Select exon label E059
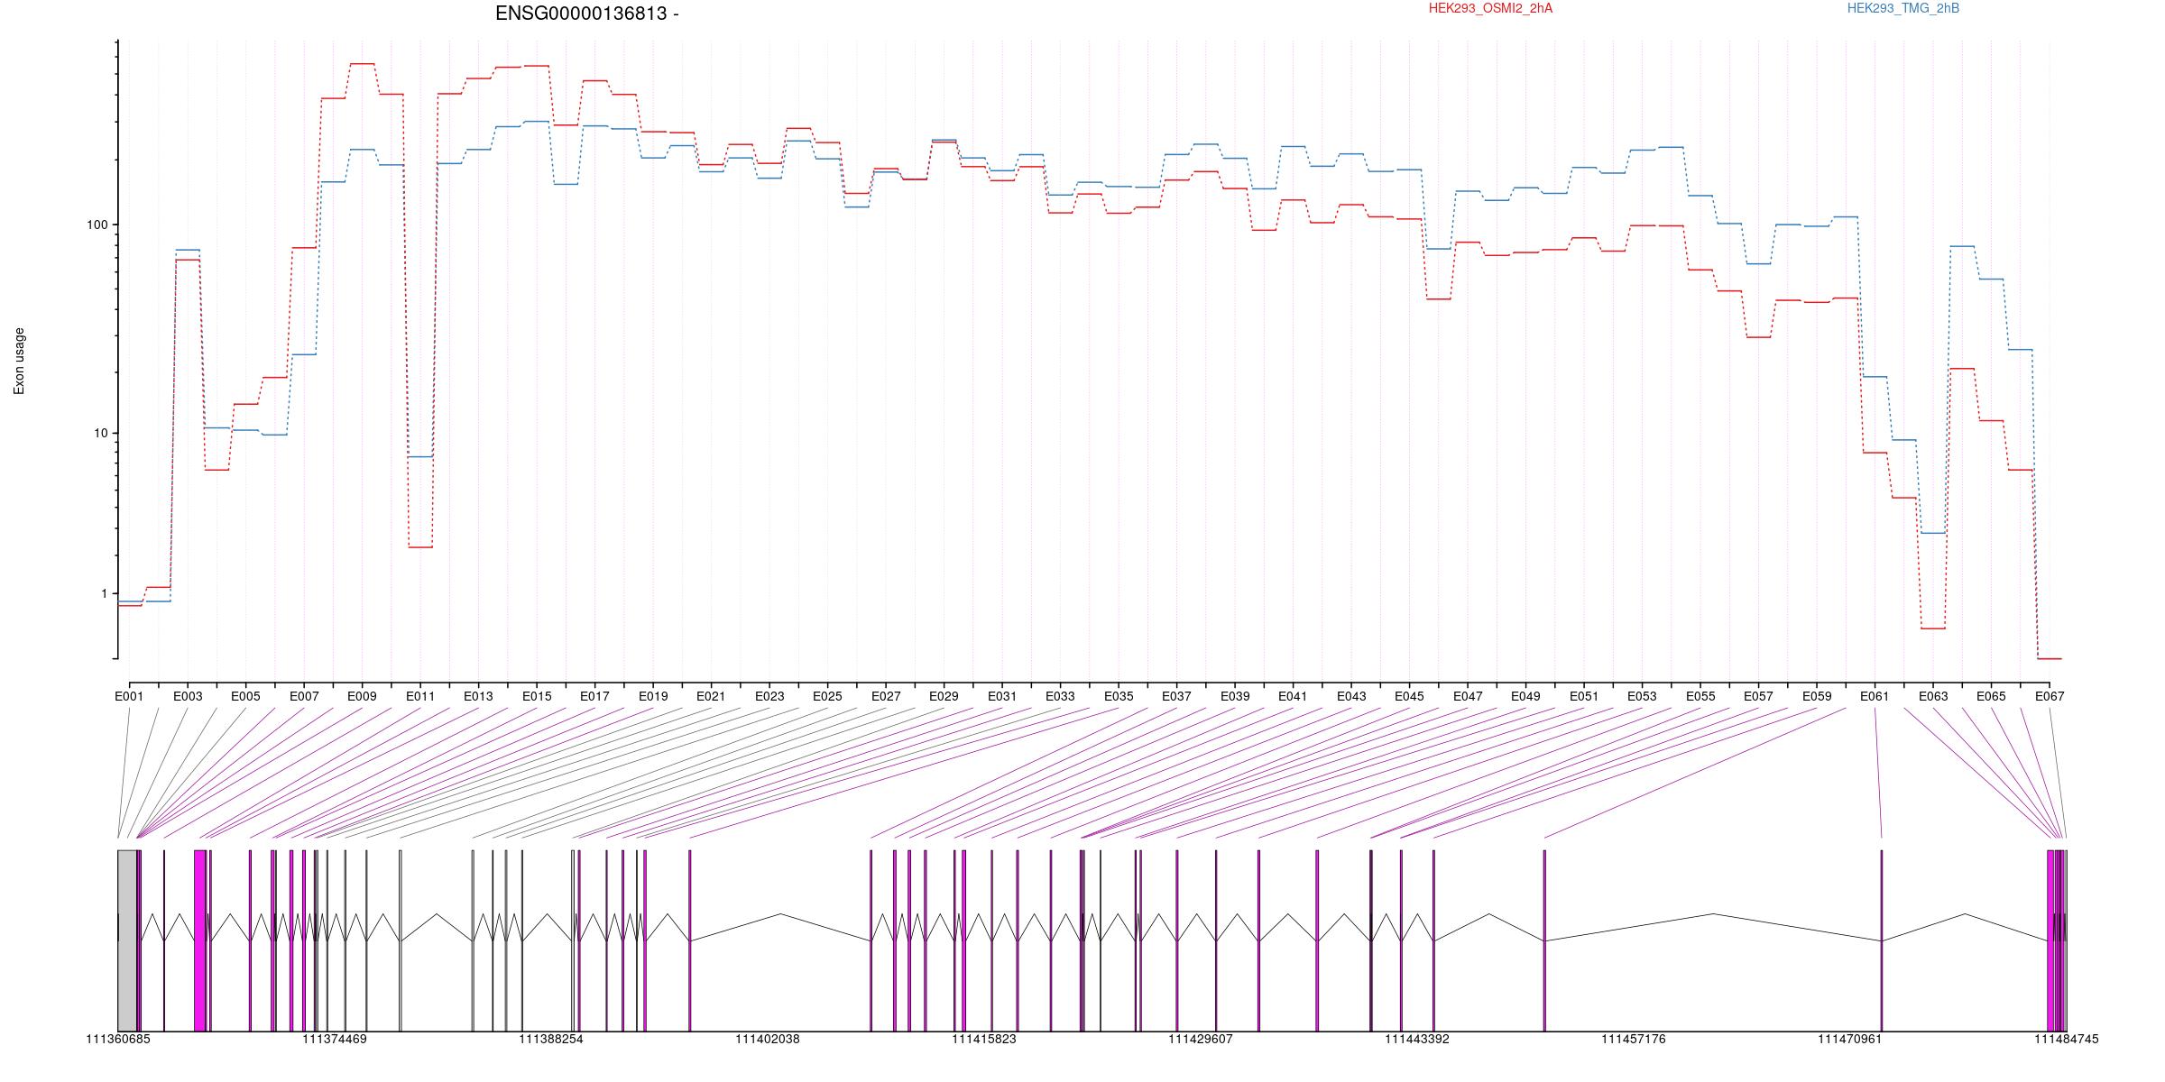Screen dimensions: 2165x1082 click(x=1817, y=696)
